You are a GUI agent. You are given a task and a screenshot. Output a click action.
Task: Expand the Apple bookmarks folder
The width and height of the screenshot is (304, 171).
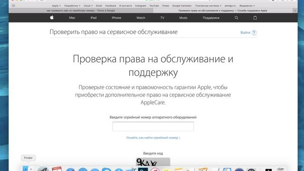pyautogui.click(x=56, y=6)
